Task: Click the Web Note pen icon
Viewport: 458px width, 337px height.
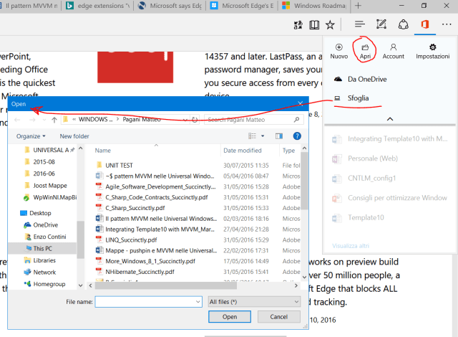Action: (x=381, y=24)
